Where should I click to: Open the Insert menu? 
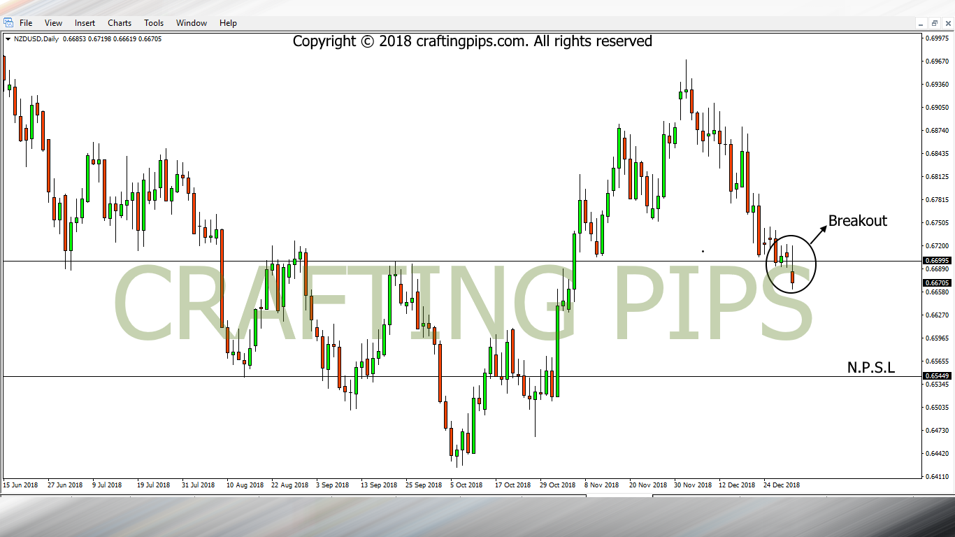tap(85, 23)
